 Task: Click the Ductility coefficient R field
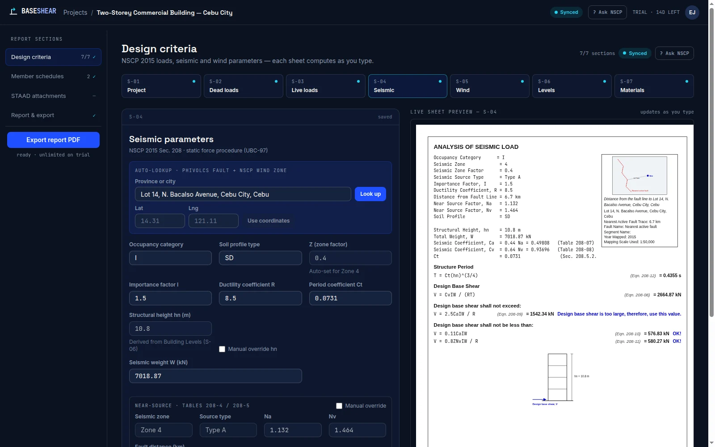coord(261,298)
